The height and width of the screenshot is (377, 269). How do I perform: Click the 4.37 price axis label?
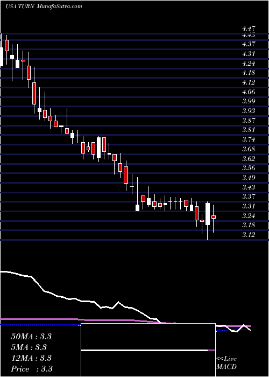[249, 44]
